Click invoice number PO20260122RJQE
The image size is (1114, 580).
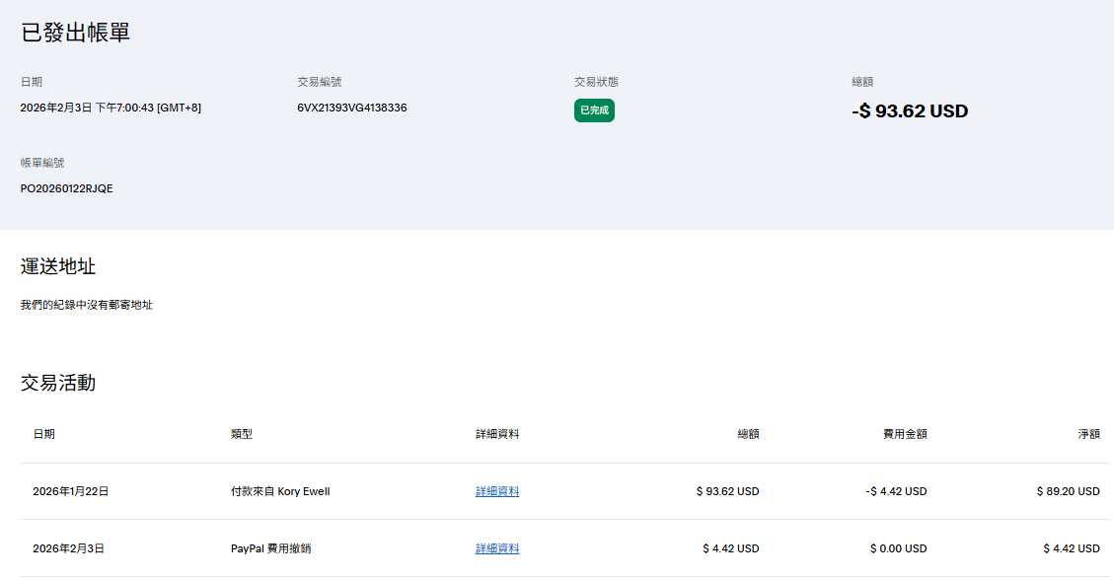click(x=66, y=188)
